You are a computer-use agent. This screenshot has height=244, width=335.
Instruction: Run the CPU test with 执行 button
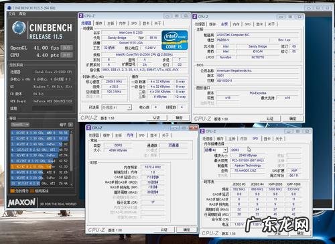(x=66, y=55)
